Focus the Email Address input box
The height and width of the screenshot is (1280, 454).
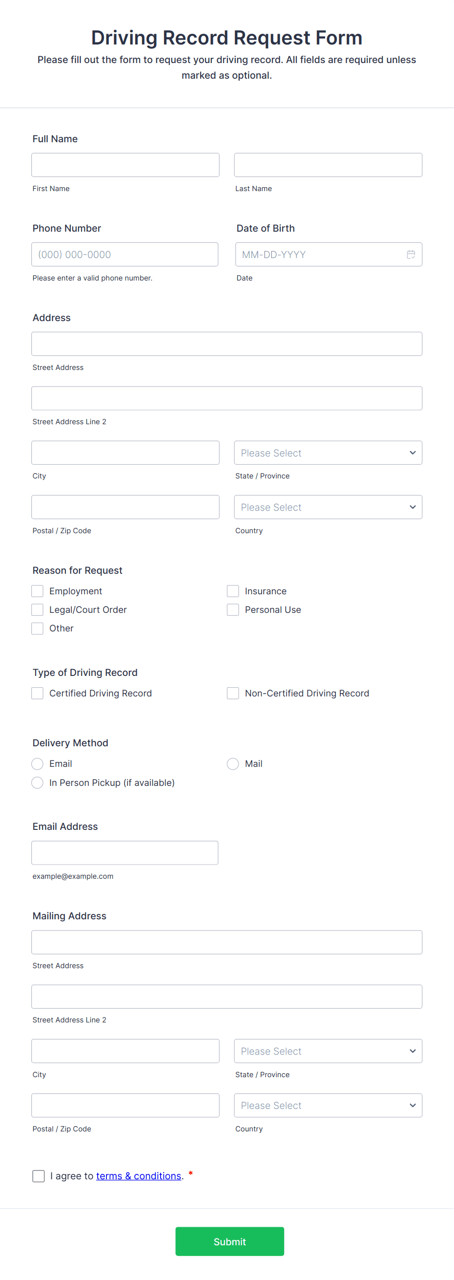pyautogui.click(x=124, y=853)
